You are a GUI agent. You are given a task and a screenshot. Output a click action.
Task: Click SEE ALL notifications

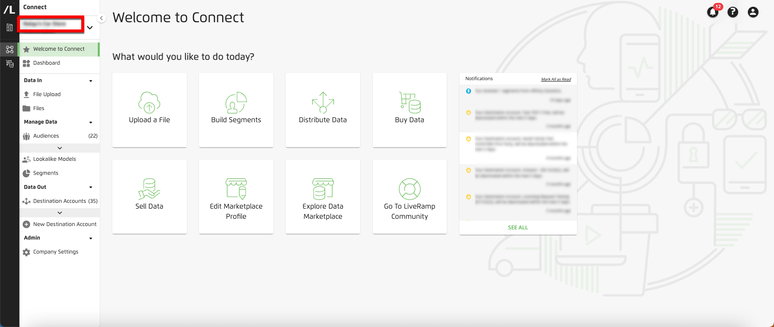[518, 227]
